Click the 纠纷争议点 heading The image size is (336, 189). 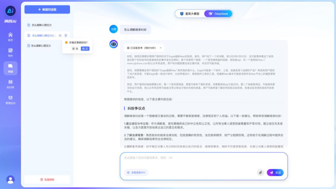coord(136,108)
